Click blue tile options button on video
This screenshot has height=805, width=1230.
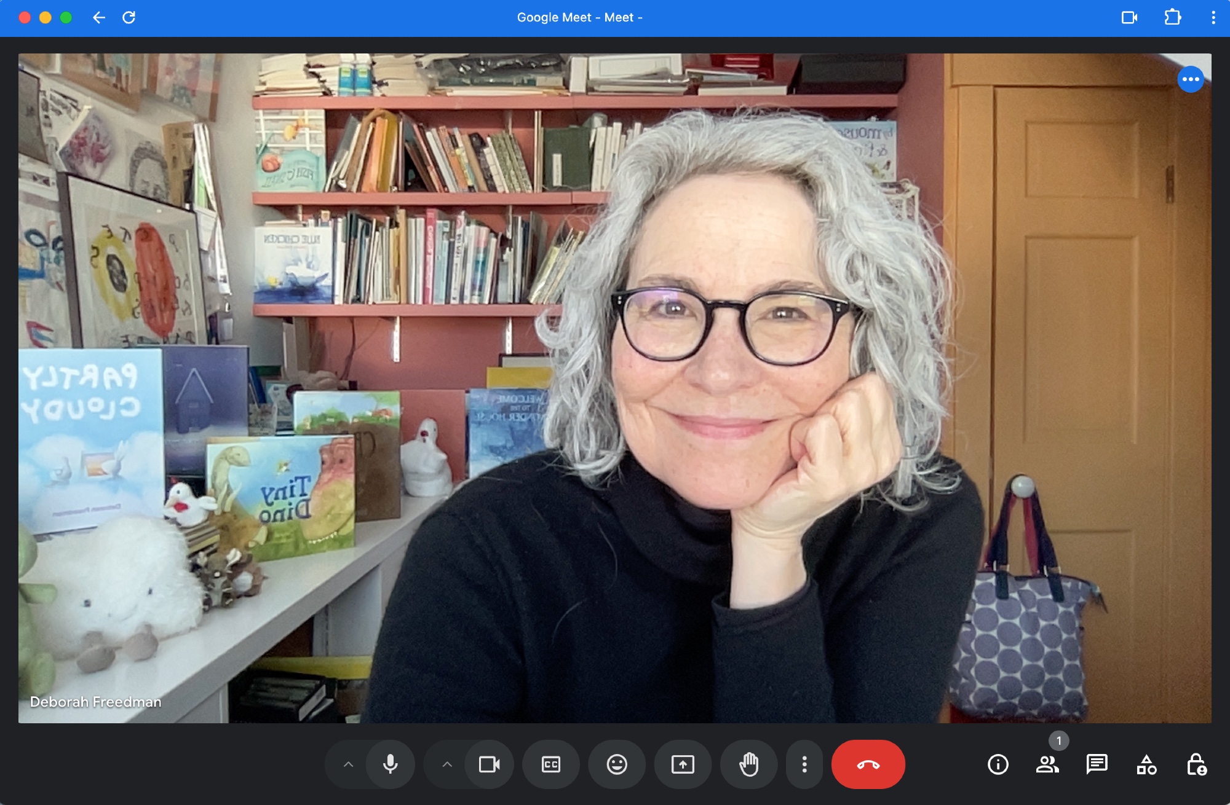pyautogui.click(x=1190, y=79)
